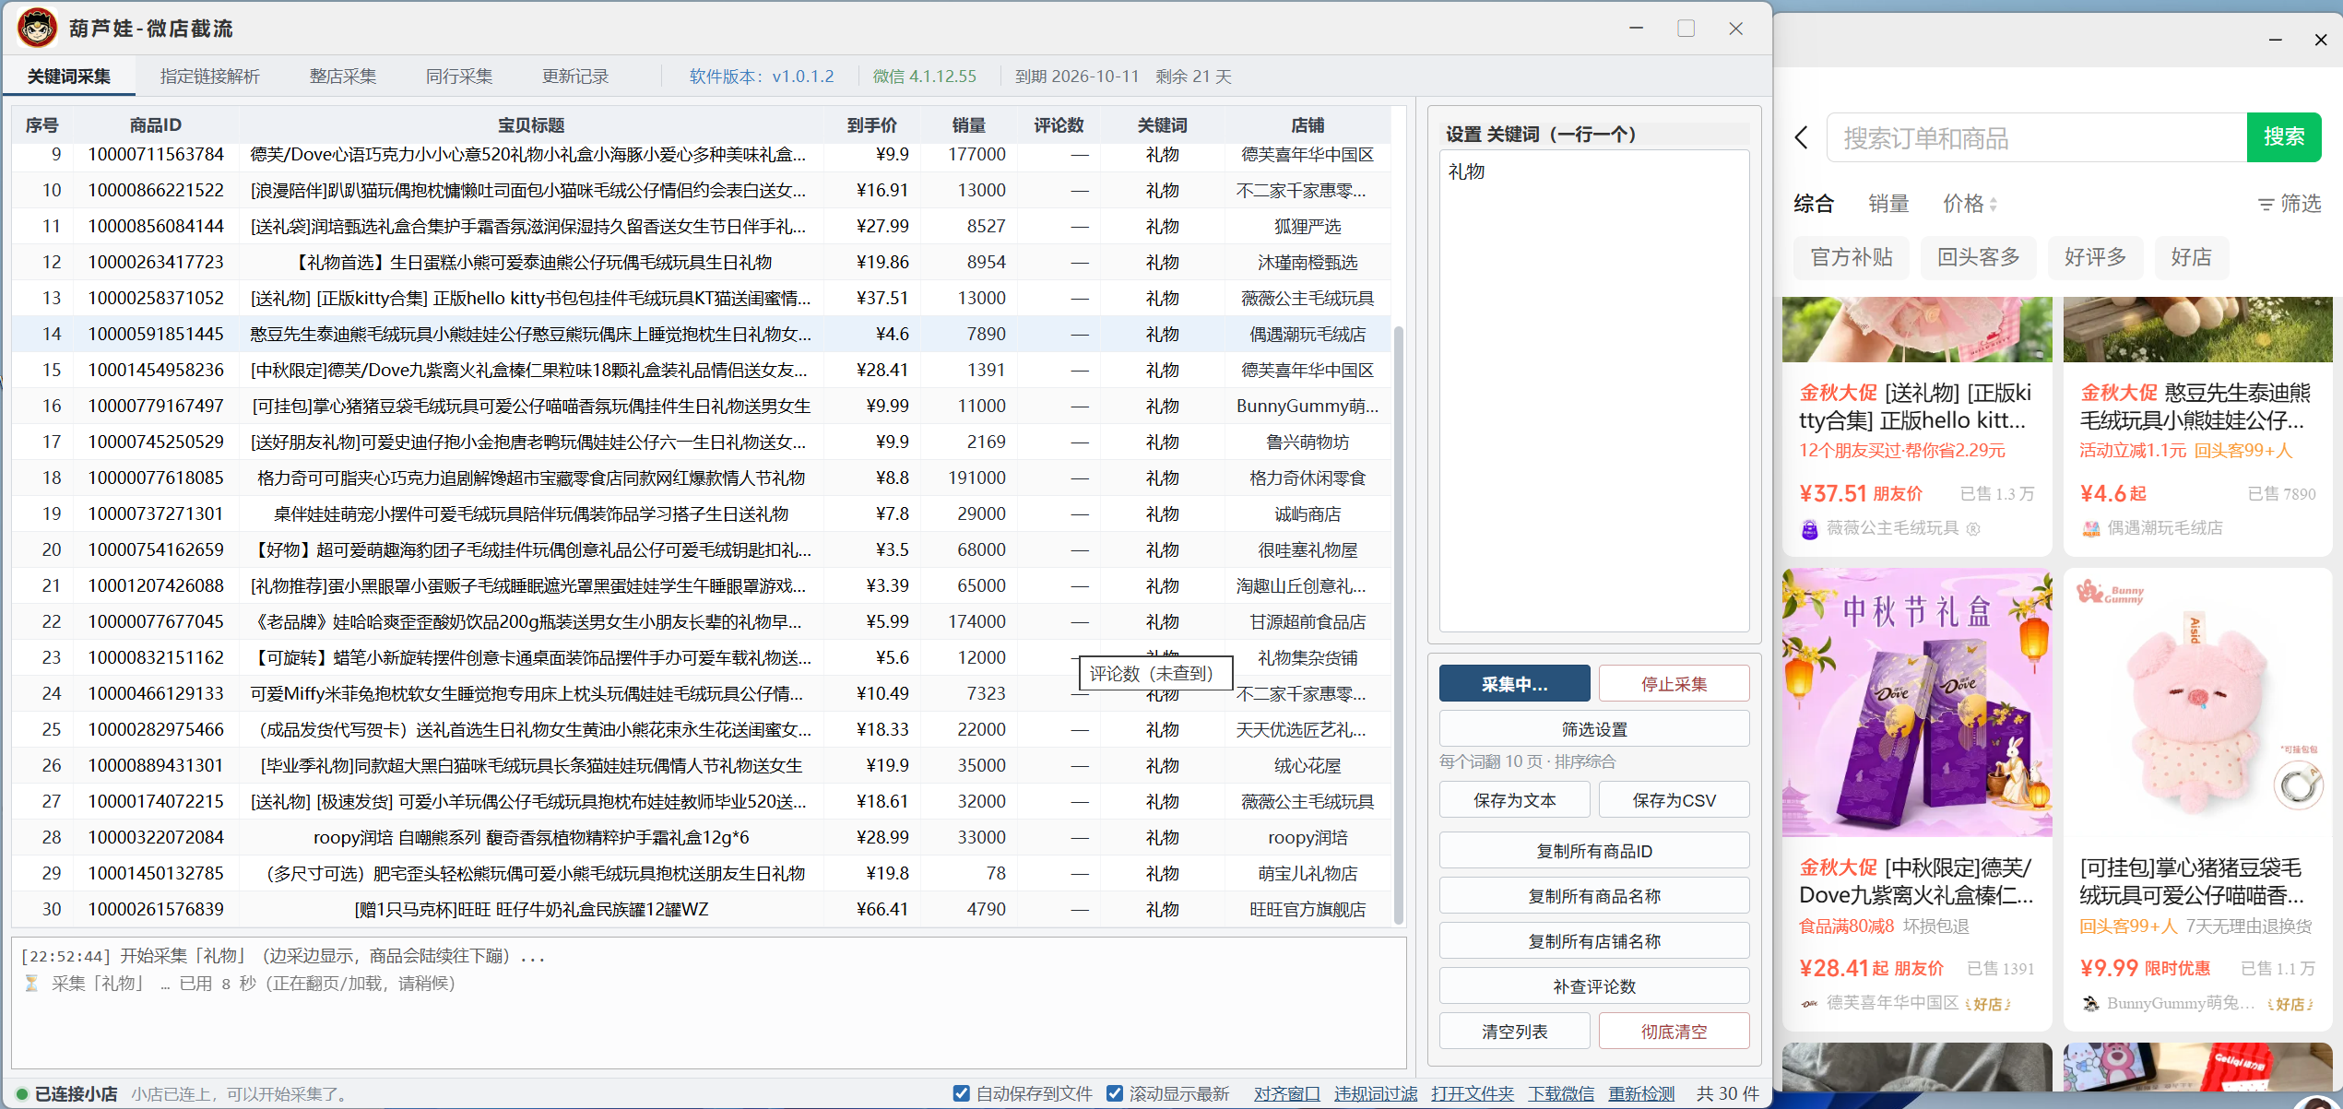Viewport: 2343px width, 1109px height.
Task: Click the 补查评论数 button
Action: click(x=1594, y=986)
